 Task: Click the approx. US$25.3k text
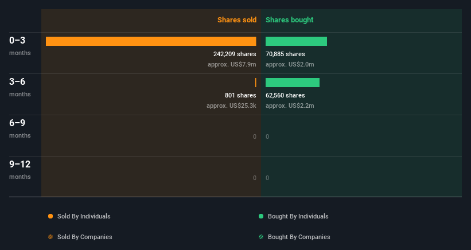pos(231,106)
